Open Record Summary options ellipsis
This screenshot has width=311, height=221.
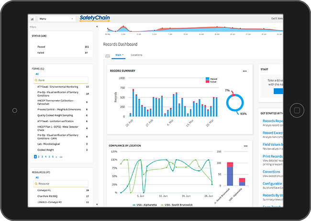tap(245, 71)
